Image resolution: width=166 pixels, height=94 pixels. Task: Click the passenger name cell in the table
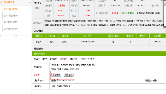pos(39,42)
